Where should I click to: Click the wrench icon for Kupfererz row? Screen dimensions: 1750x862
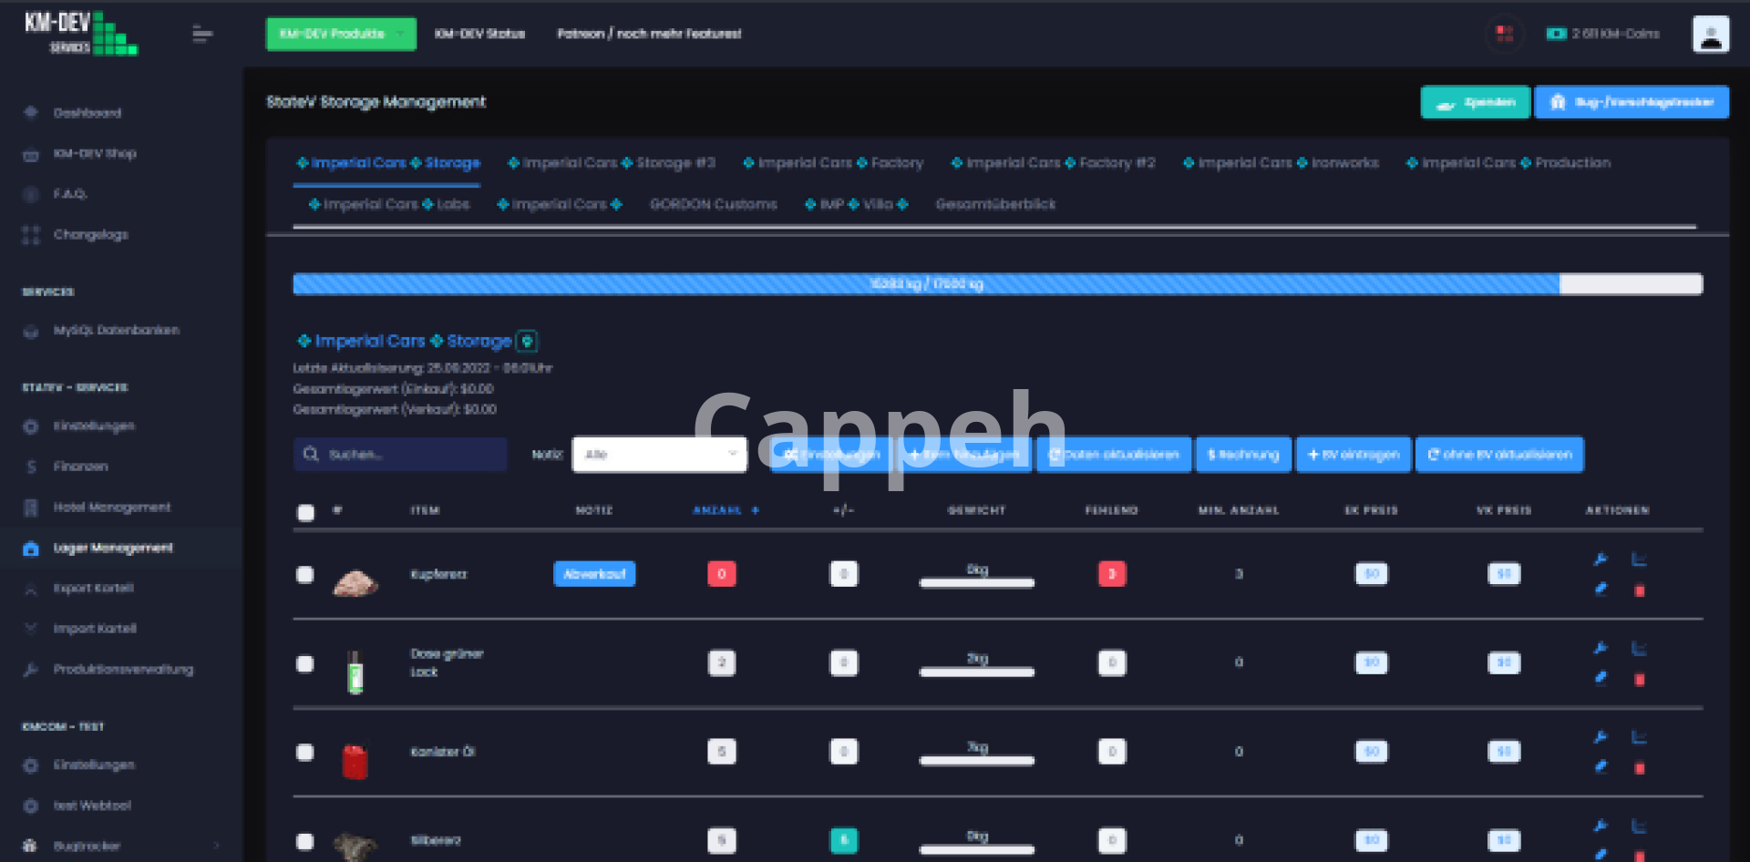coord(1600,559)
